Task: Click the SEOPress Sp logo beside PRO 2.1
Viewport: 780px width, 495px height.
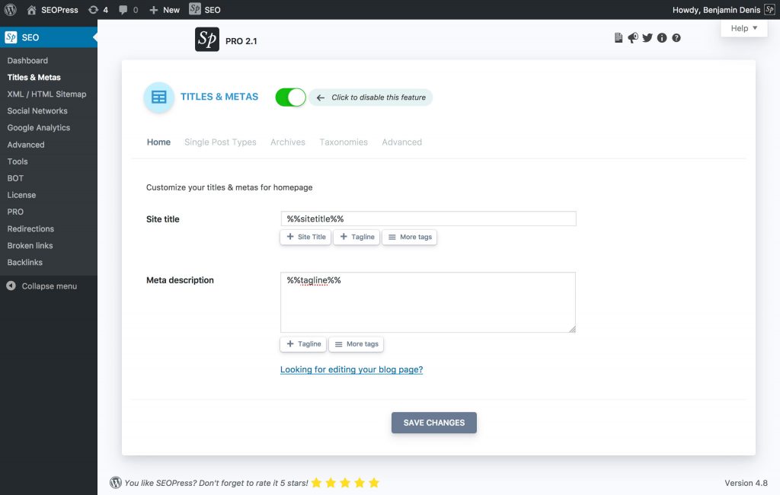Action: 207,40
